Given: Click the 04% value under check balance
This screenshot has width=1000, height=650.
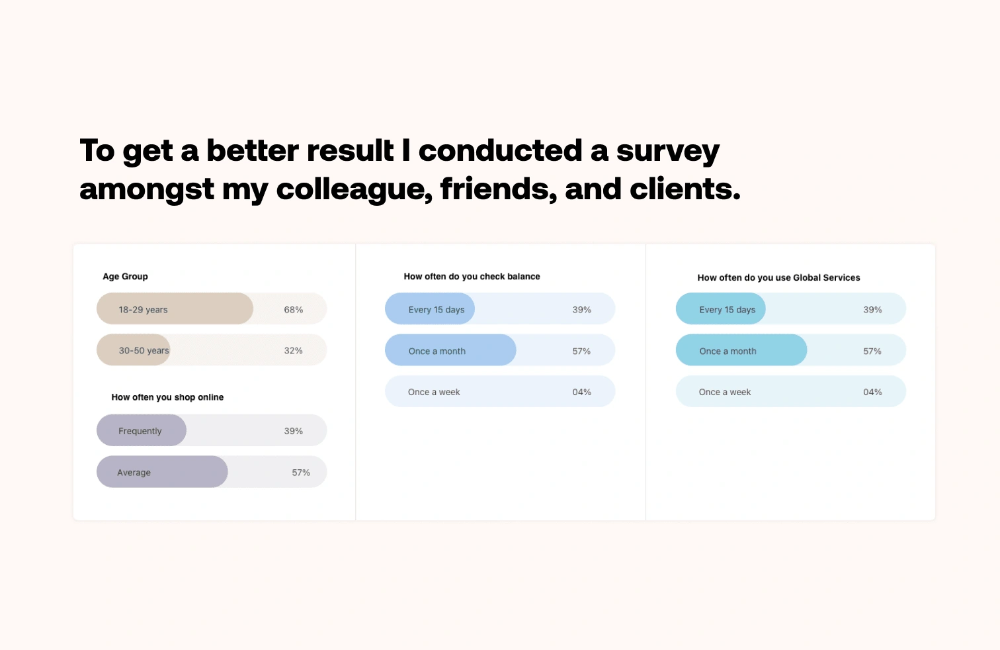Looking at the screenshot, I should (582, 392).
